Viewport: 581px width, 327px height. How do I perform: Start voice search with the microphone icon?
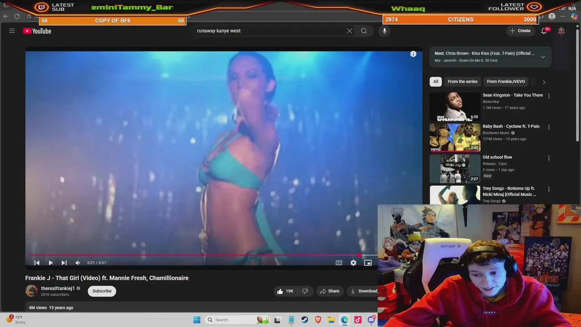click(x=384, y=31)
